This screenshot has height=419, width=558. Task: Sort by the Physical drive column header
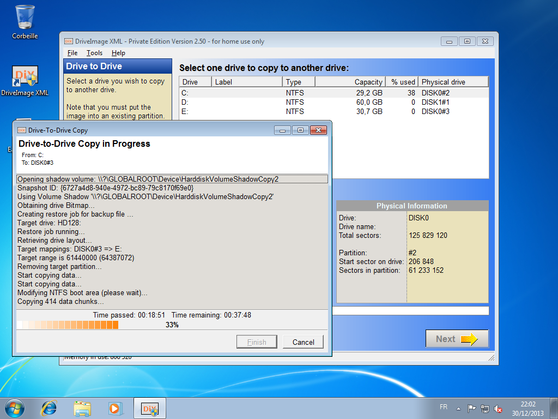(453, 82)
